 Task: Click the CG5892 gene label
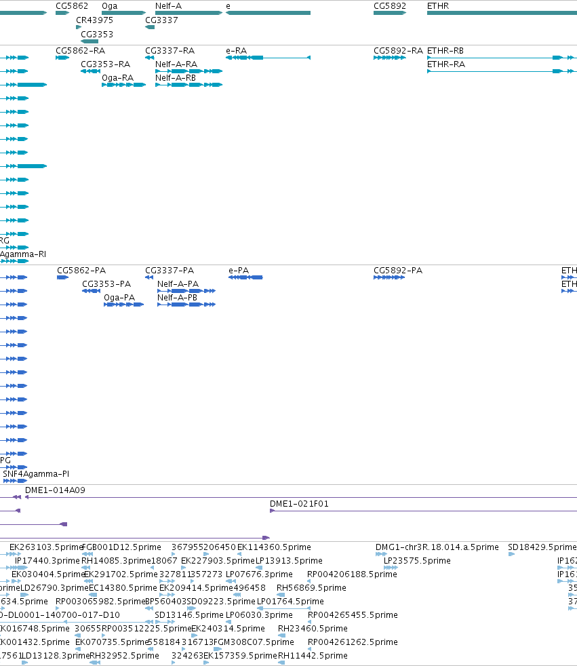390,6
